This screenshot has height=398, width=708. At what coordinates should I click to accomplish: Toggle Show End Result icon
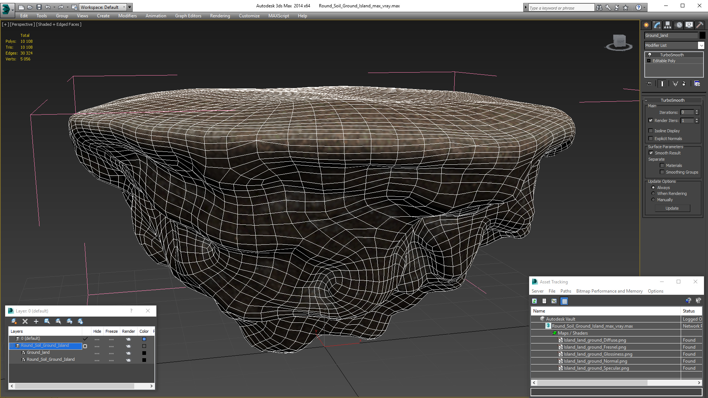pos(662,84)
